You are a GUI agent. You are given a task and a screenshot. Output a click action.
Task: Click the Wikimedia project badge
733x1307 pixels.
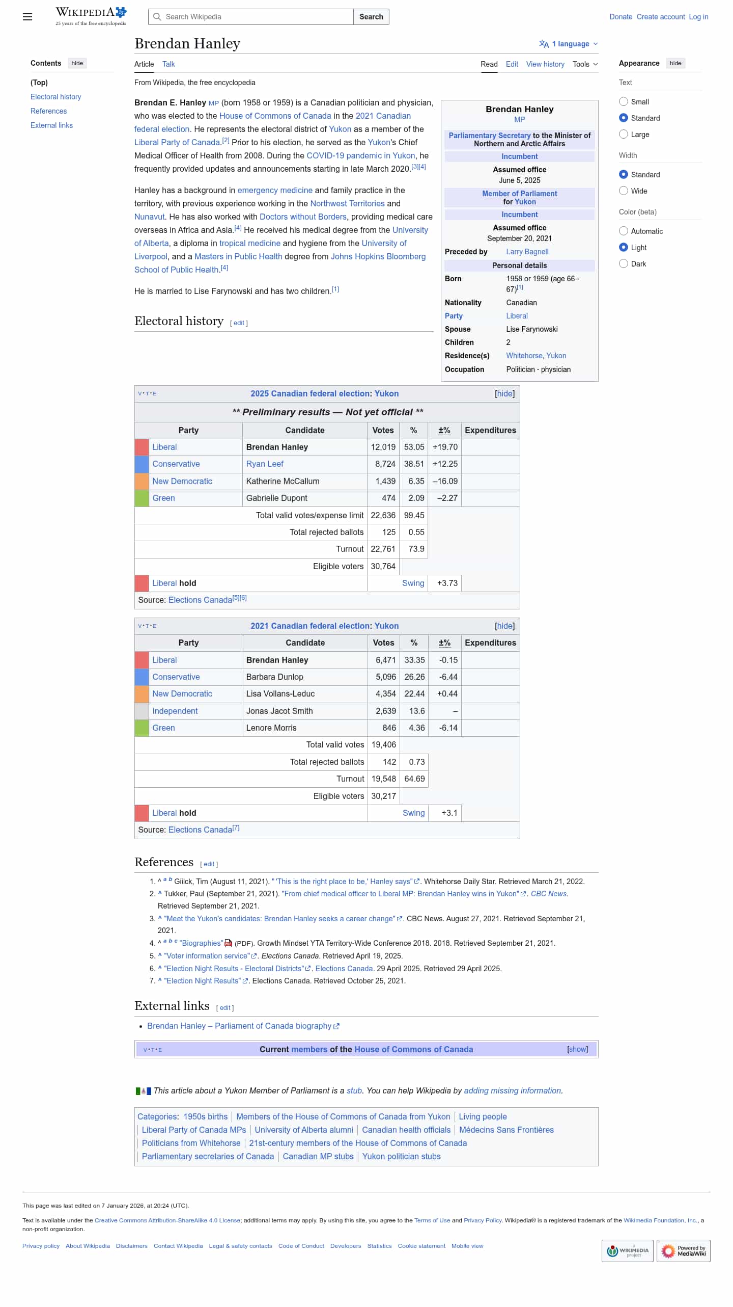coord(628,1251)
